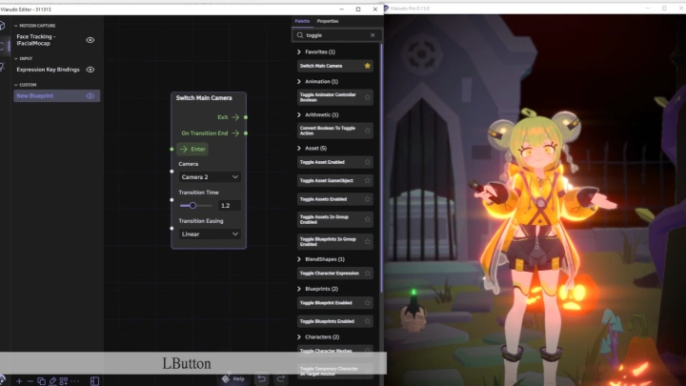This screenshot has height=386, width=686.
Task: Favorite Toggle Assets Enabled star
Action: pos(368,199)
